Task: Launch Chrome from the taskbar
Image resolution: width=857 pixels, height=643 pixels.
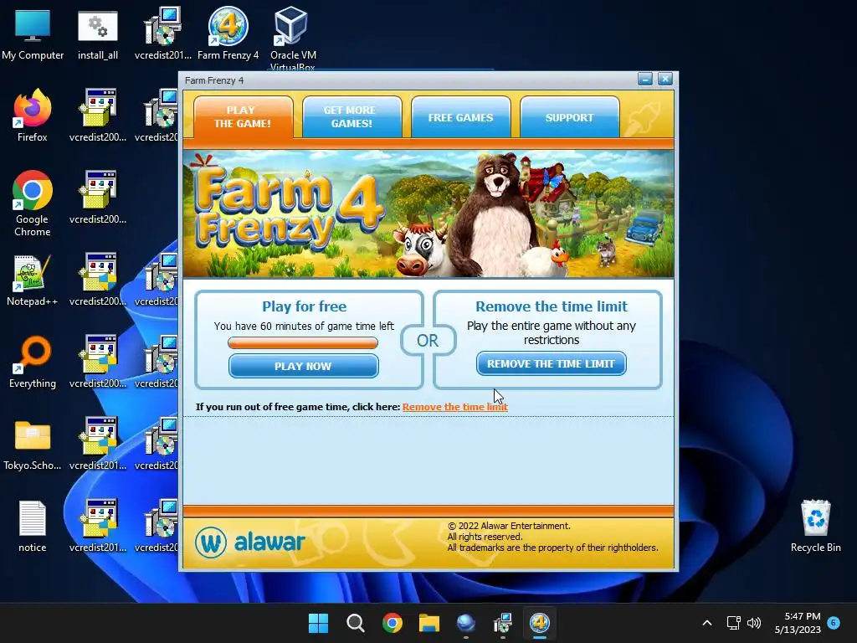Action: pos(392,623)
